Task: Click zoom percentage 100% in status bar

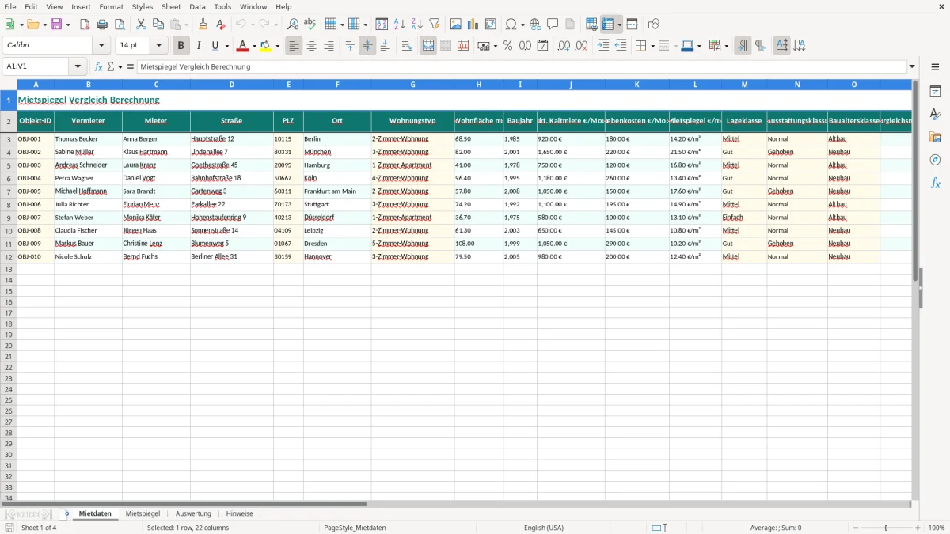Action: click(x=937, y=528)
